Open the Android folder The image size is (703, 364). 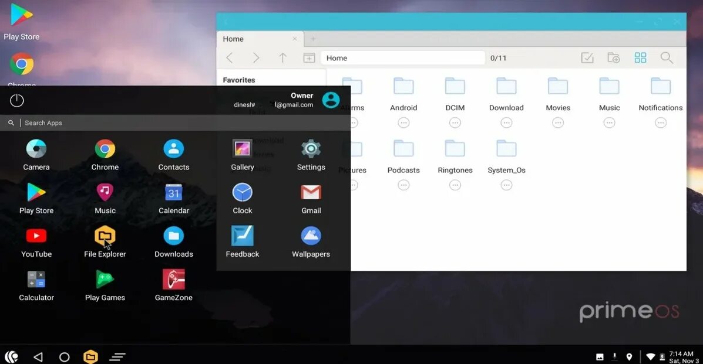403,94
